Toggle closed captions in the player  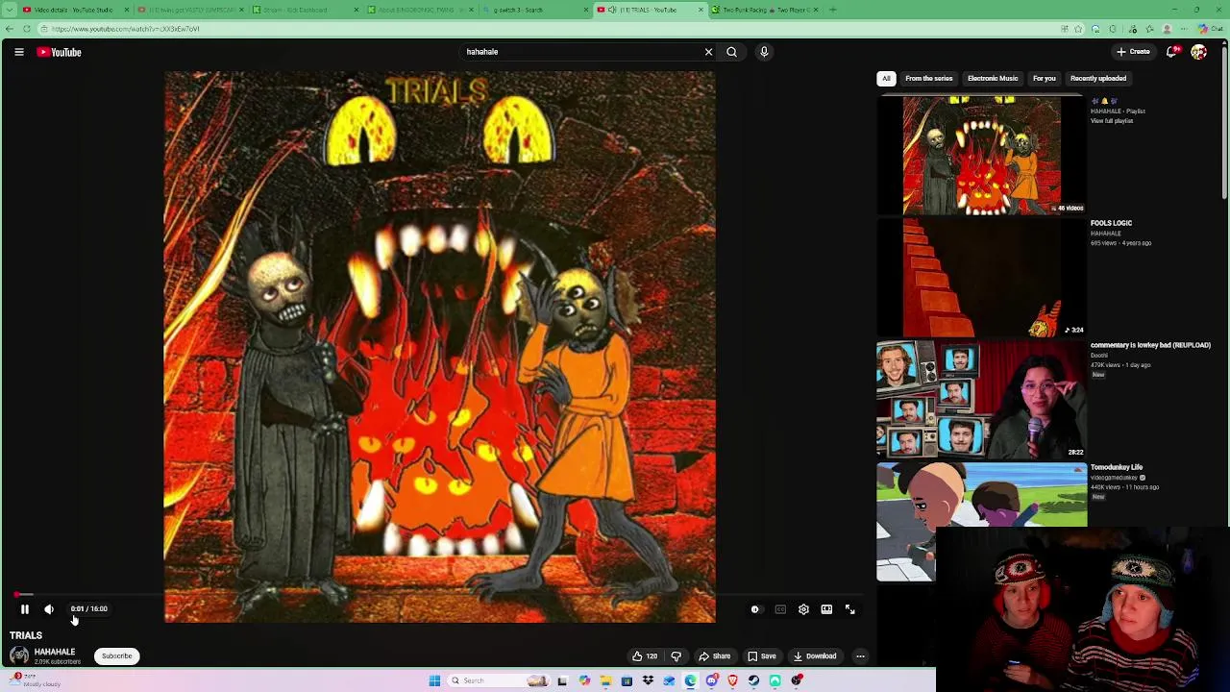click(x=780, y=608)
